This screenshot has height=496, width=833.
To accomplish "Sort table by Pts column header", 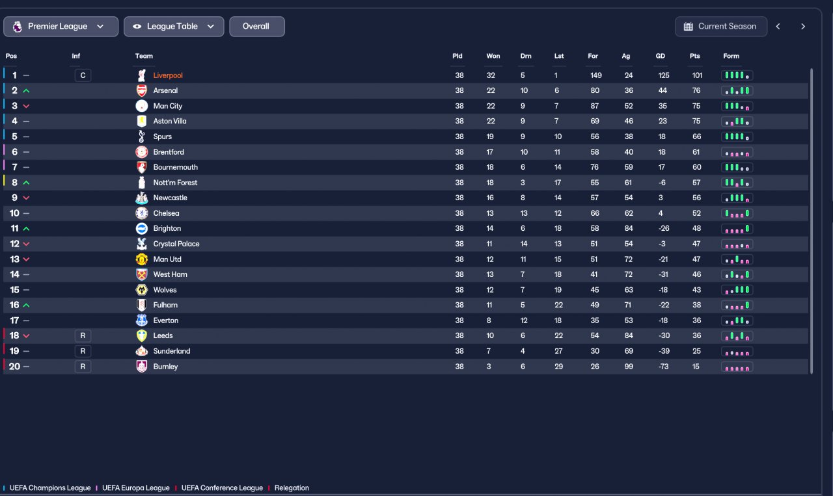I will click(695, 56).
